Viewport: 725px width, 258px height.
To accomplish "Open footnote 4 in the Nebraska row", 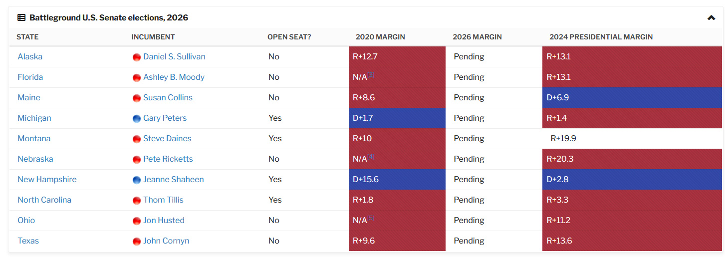I will [371, 157].
